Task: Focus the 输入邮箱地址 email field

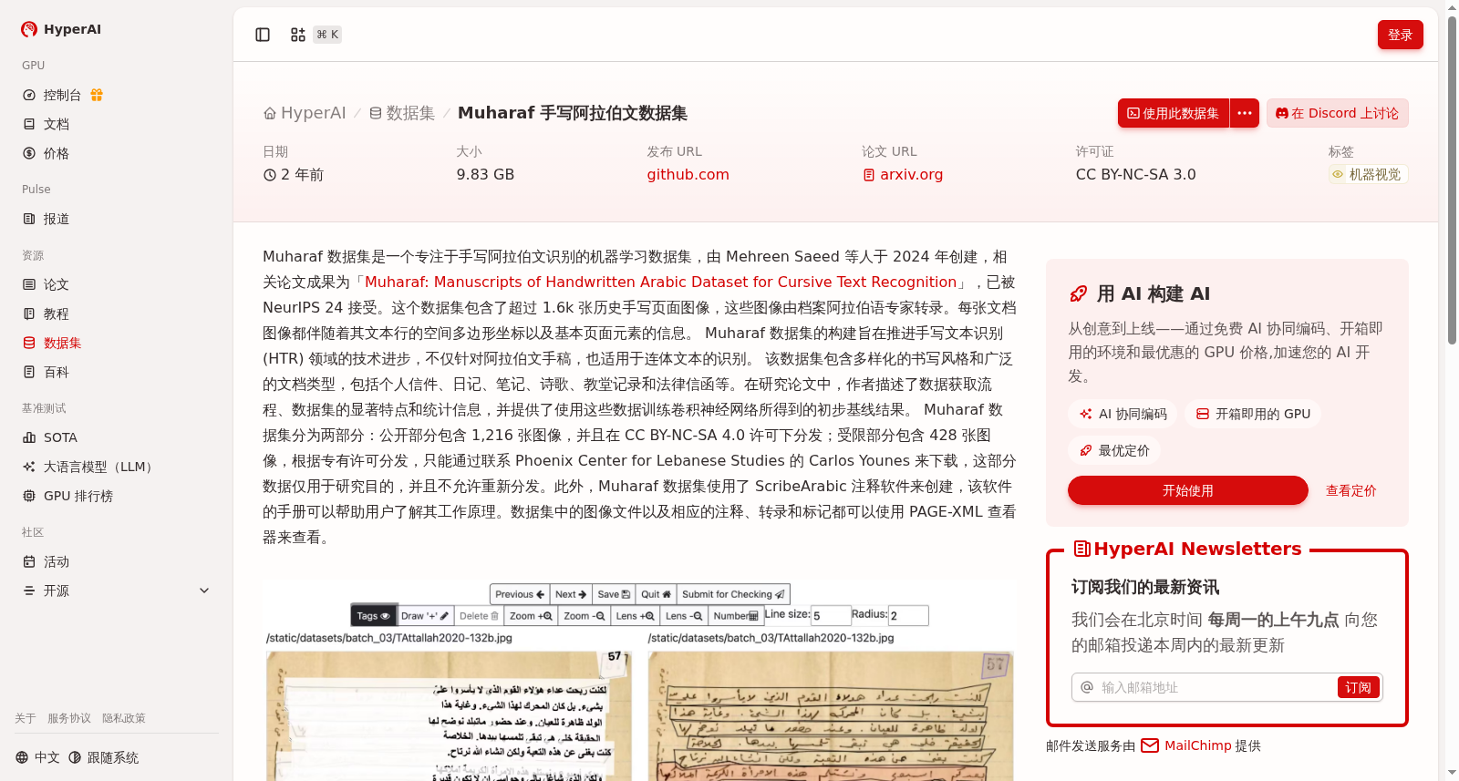Action: pyautogui.click(x=1217, y=687)
